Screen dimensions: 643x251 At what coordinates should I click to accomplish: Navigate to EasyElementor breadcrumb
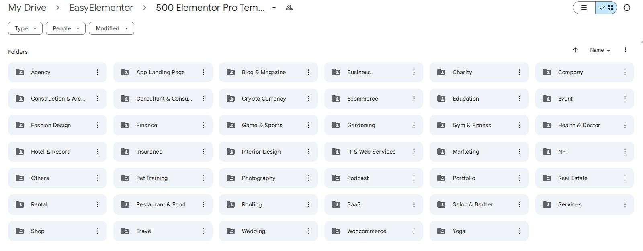pyautogui.click(x=101, y=8)
